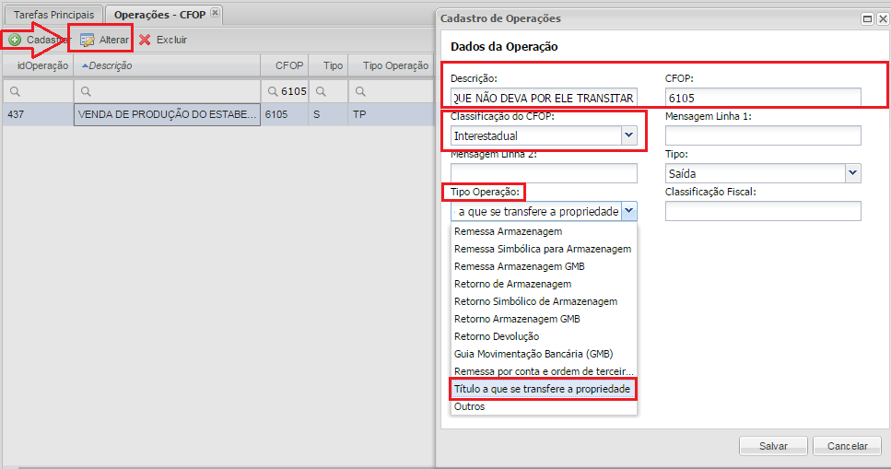
Task: Collapse the Tipo Operação dropdown arrow
Action: (x=628, y=211)
